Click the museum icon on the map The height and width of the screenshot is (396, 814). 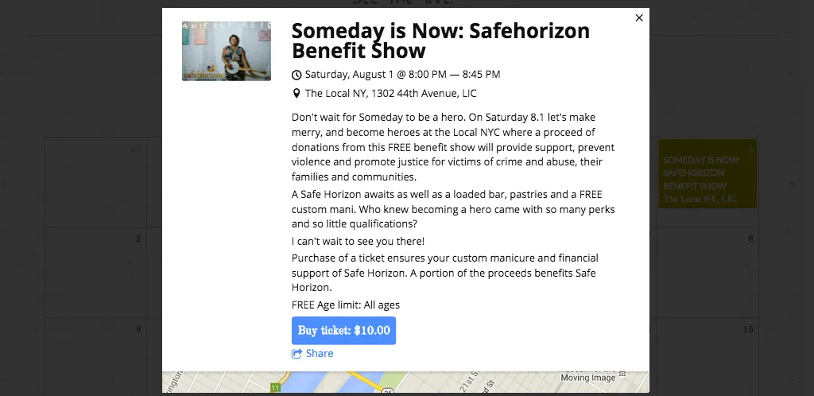tap(623, 374)
